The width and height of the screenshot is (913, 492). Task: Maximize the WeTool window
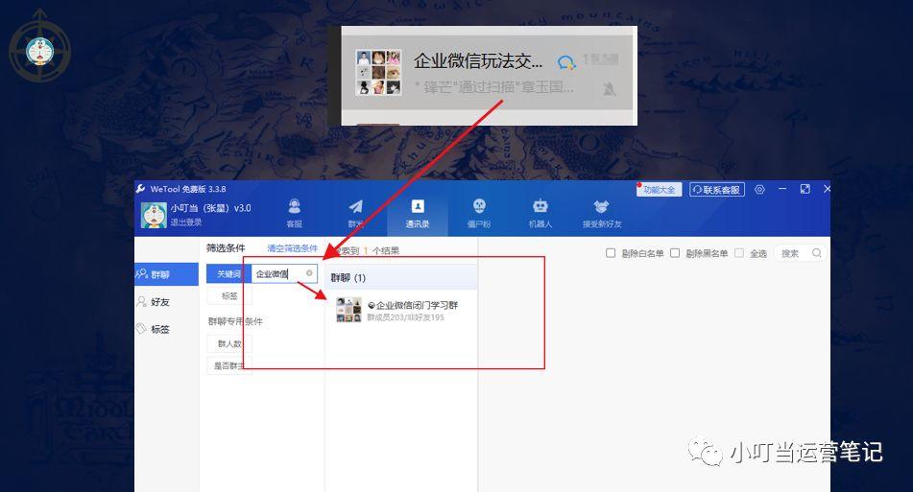click(805, 189)
